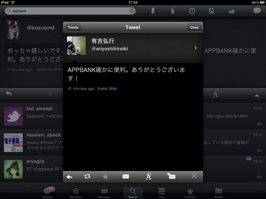Add a bookmark with the plus bookmark icon

pyautogui.click(x=173, y=11)
